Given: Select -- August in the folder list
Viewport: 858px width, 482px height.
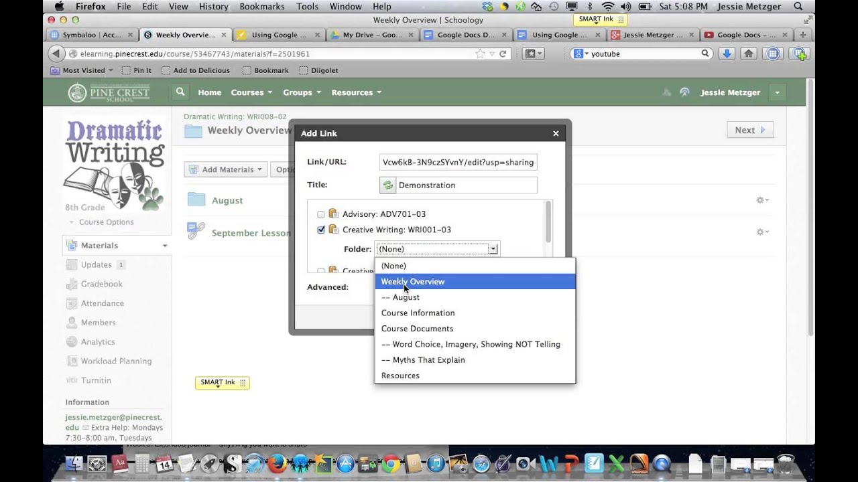Looking at the screenshot, I should tap(475, 297).
